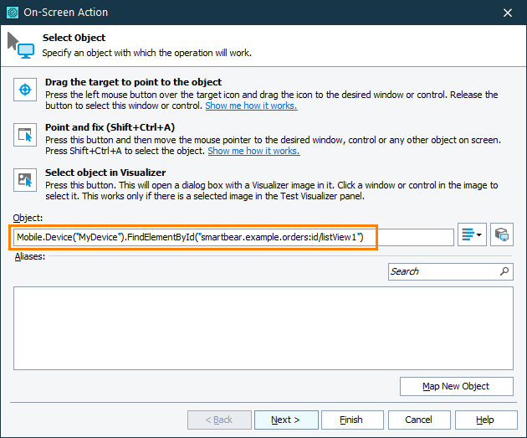Click the Select object in Visualizer icon
Viewport: 527px width, 438px height.
click(25, 179)
